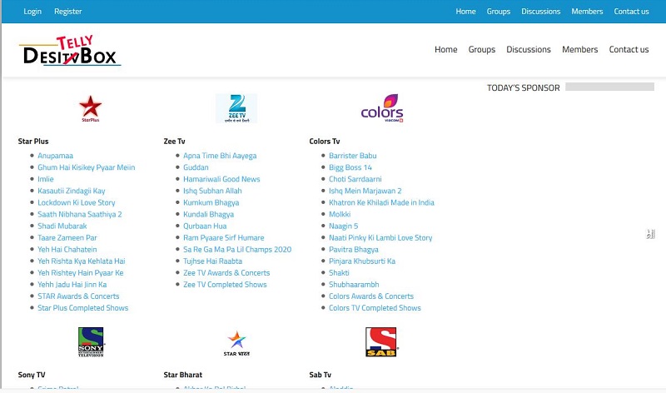Open Apna Time Bhi Aayega
This screenshot has height=393, width=666.
220,156
